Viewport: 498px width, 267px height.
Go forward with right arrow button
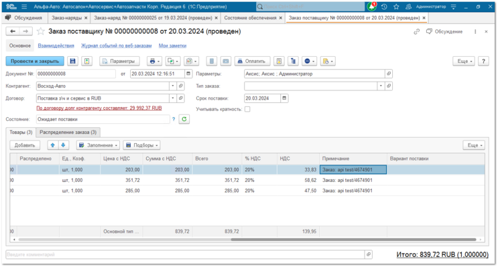tap(25, 31)
